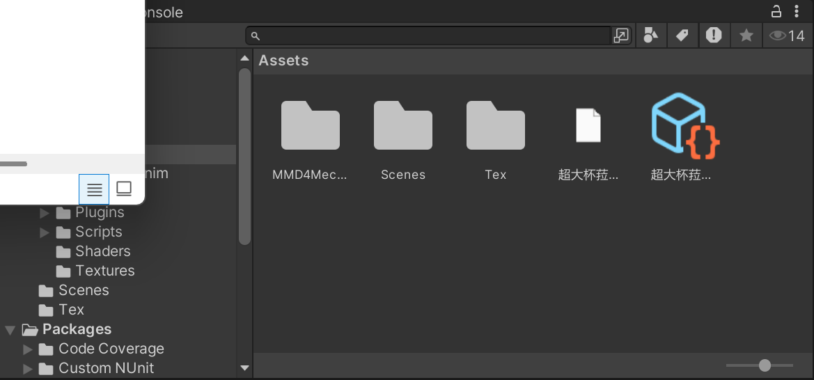This screenshot has width=814, height=380.
Task: Toggle the Favorites star button
Action: pos(746,35)
